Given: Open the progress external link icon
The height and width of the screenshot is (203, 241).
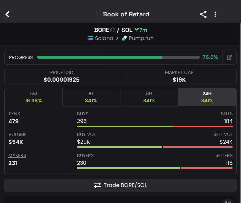Looking at the screenshot, I should pyautogui.click(x=229, y=57).
